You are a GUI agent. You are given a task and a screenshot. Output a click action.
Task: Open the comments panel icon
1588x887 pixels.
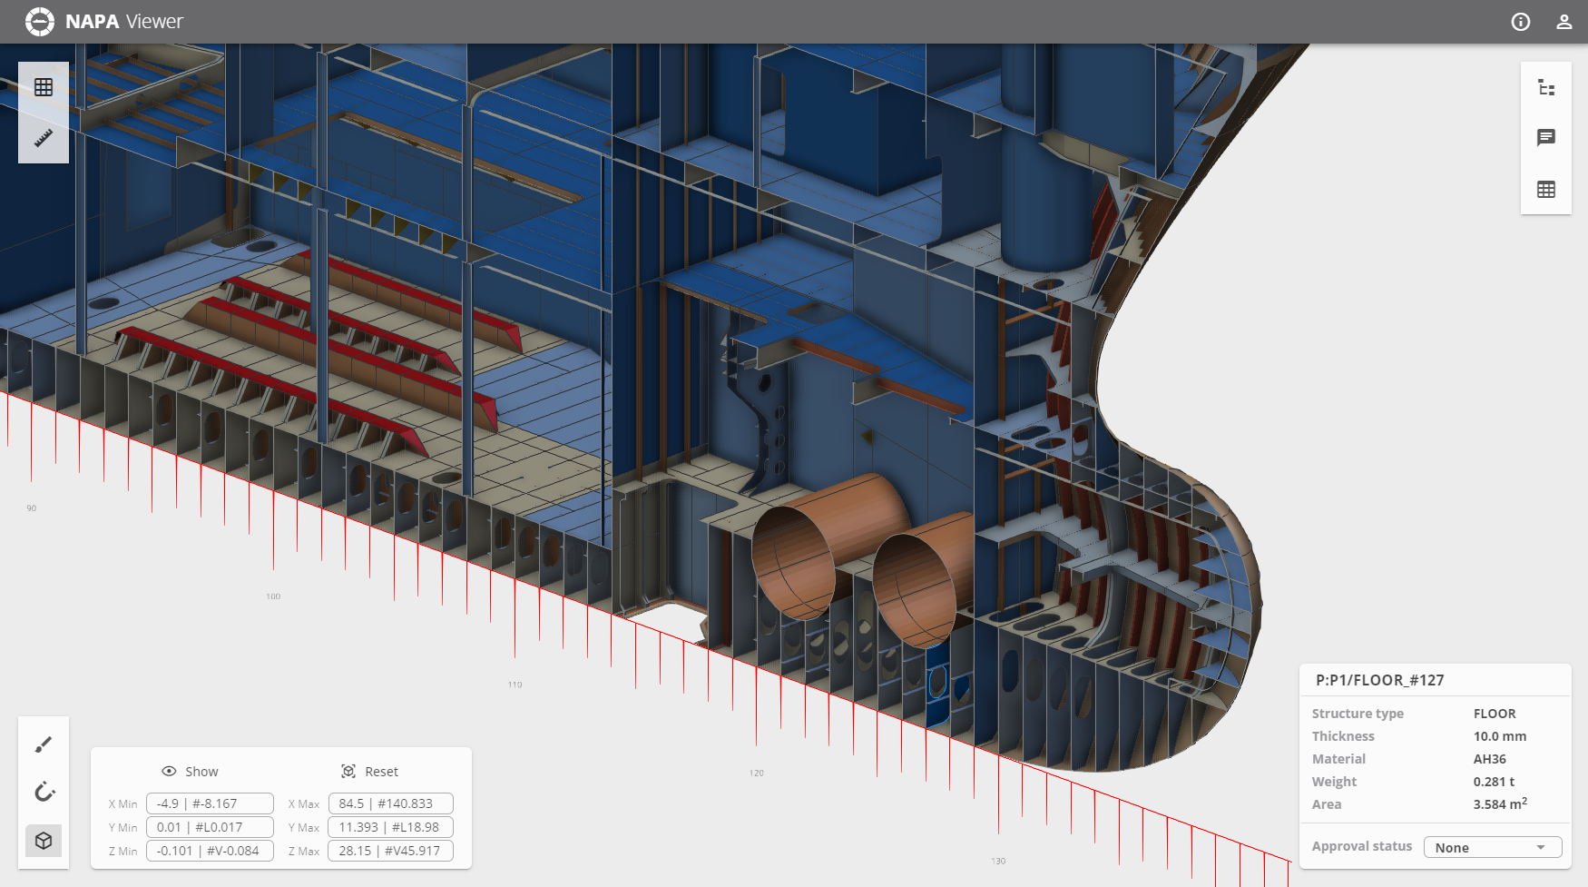point(1546,138)
